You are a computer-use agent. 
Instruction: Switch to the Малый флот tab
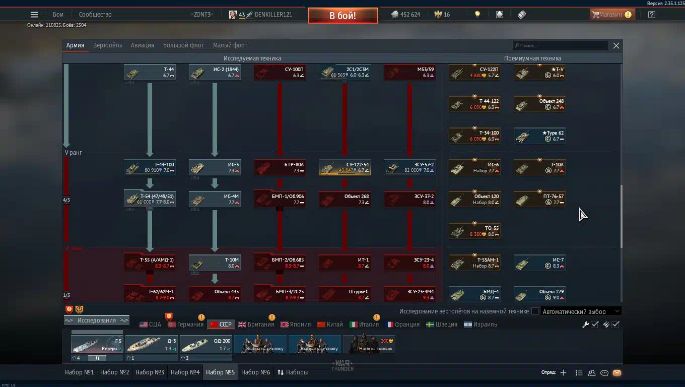[230, 45]
